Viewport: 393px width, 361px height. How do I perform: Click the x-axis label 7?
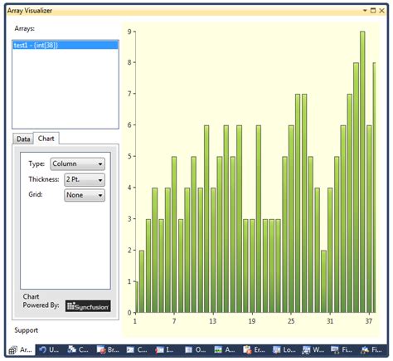(174, 321)
